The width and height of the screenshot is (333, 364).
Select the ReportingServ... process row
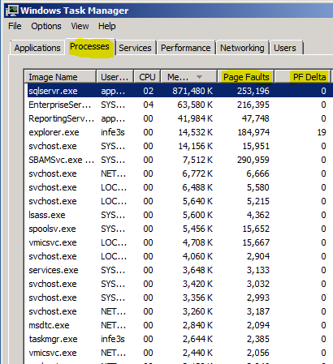pyautogui.click(x=179, y=118)
